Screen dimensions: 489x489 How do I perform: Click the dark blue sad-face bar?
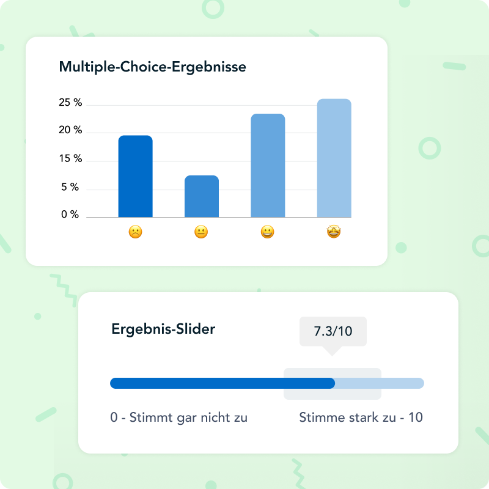(x=135, y=176)
